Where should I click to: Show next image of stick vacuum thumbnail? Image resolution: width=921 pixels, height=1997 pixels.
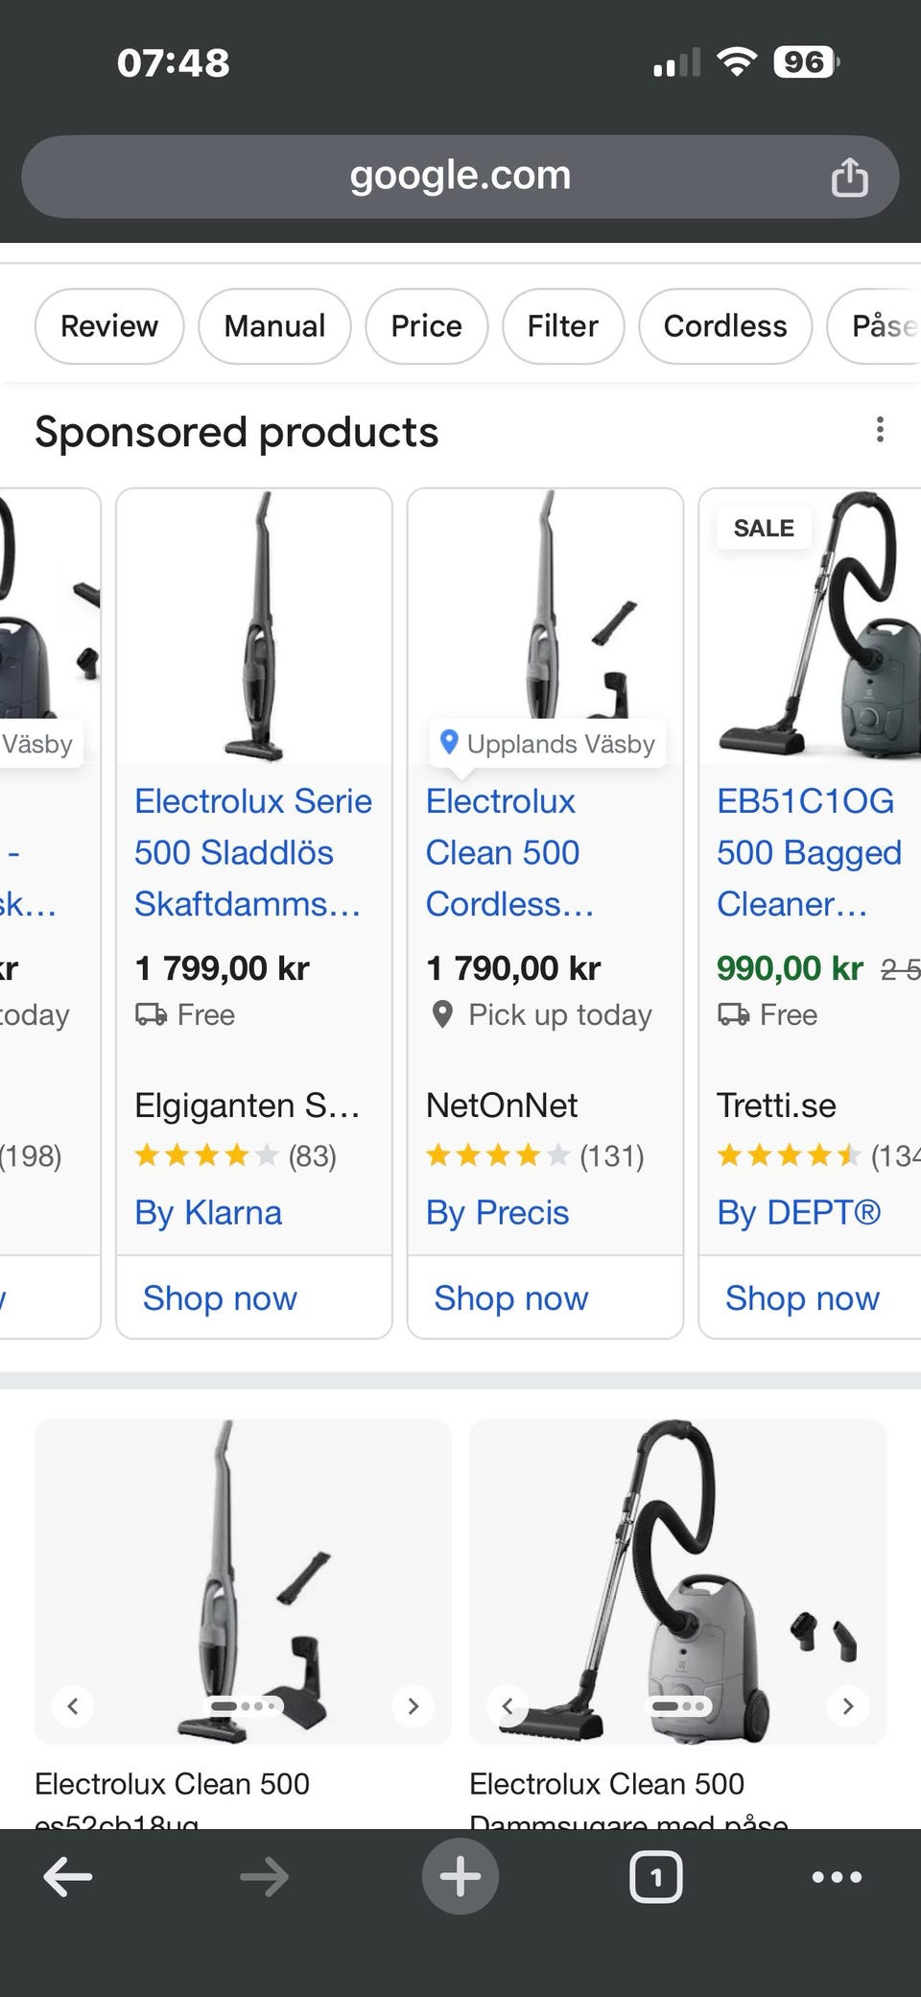(413, 1706)
